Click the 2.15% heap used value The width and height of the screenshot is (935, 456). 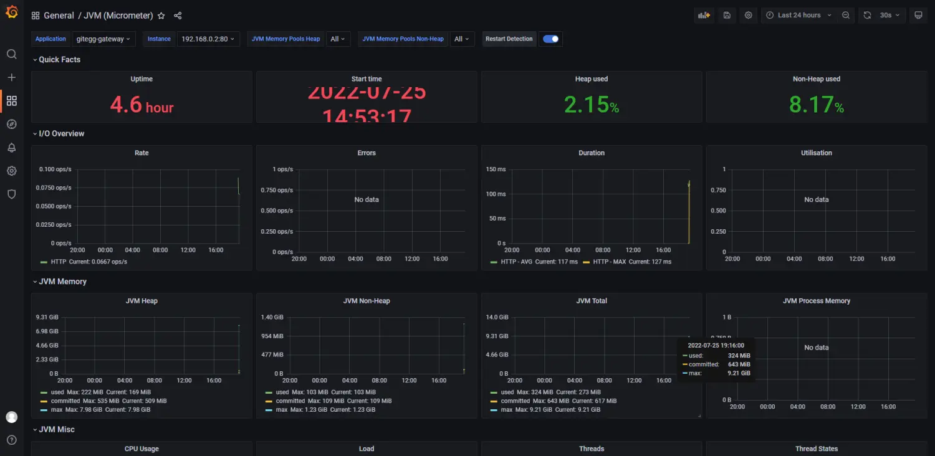592,105
